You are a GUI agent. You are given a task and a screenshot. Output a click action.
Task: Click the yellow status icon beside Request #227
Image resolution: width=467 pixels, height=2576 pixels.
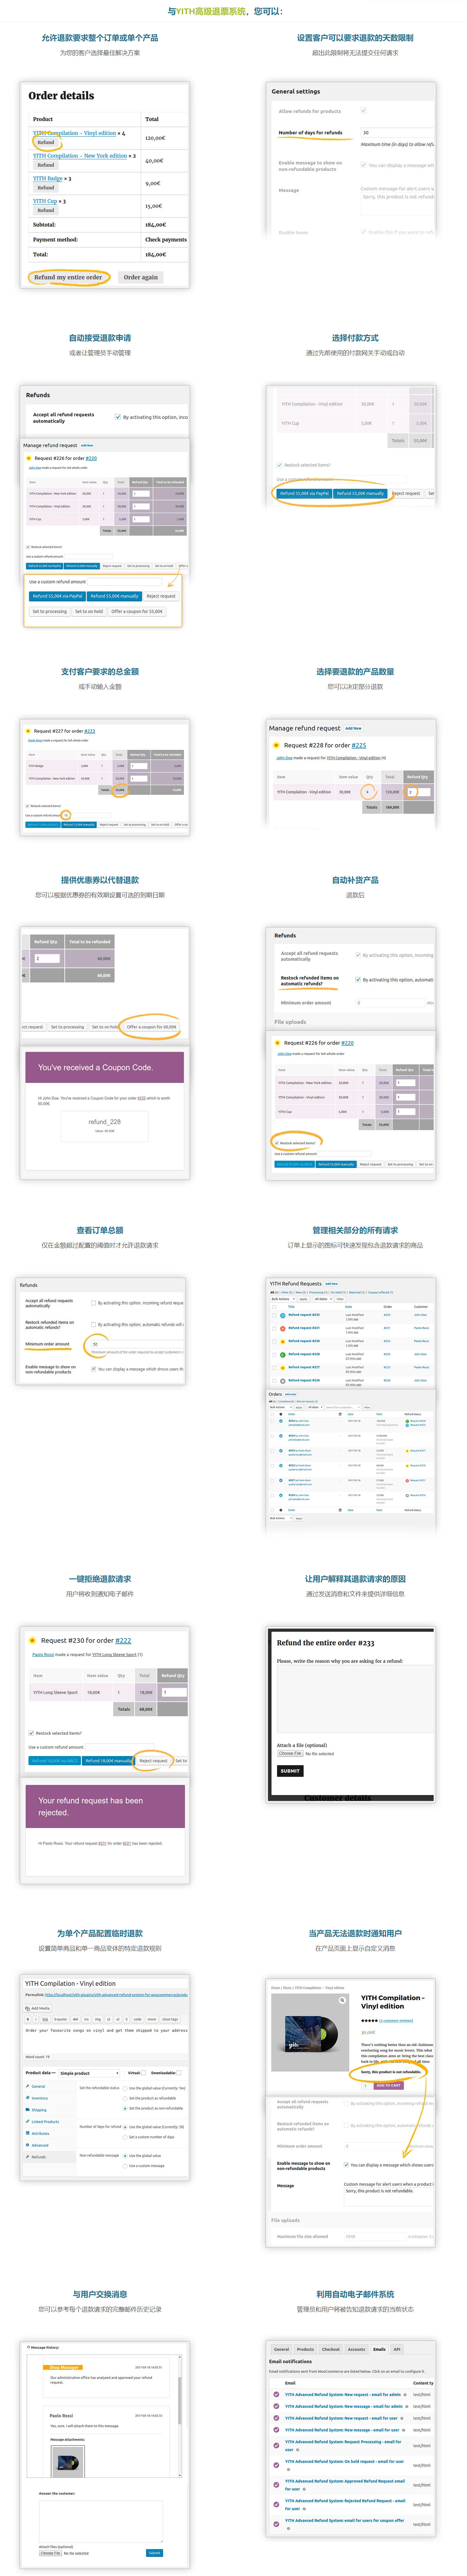[28, 731]
